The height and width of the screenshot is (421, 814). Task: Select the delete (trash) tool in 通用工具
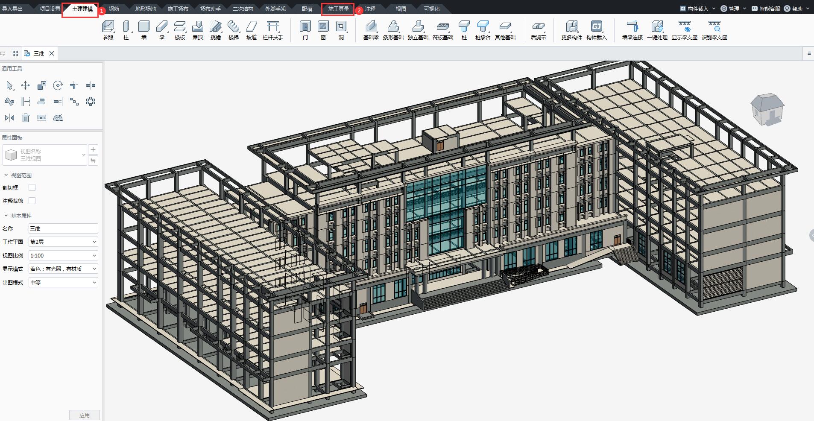click(26, 117)
